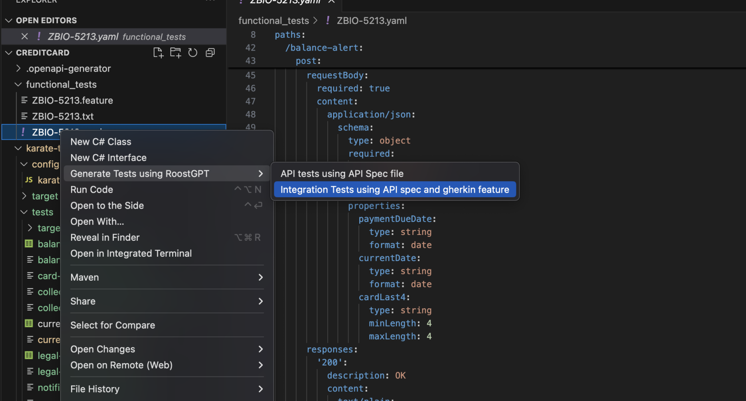The height and width of the screenshot is (401, 746).
Task: Click line number 46 in the editor gutter
Action: (251, 88)
